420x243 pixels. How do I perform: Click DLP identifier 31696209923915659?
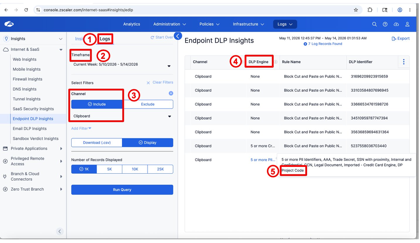click(x=369, y=76)
